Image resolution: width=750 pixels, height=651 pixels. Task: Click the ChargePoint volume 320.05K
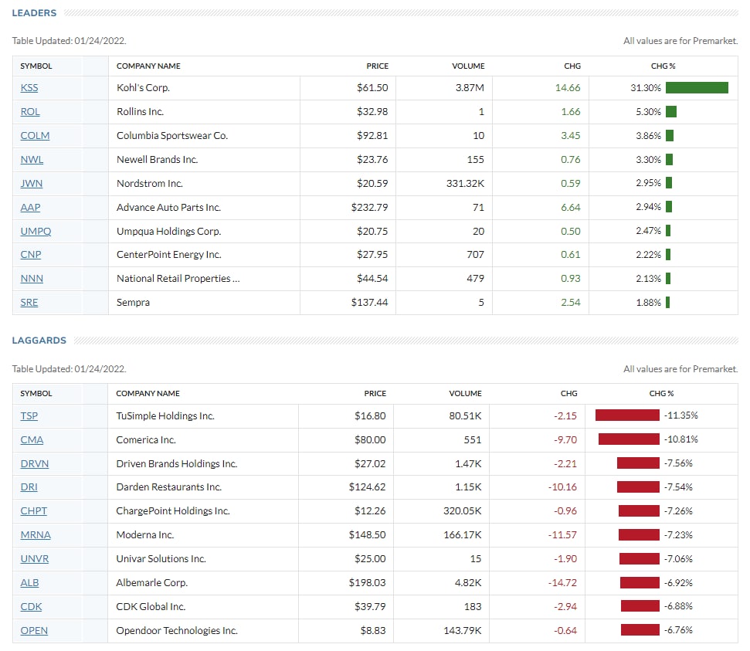(462, 511)
